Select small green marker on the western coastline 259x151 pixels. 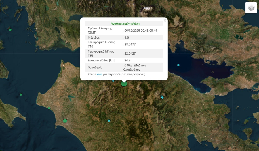coord(49,108)
